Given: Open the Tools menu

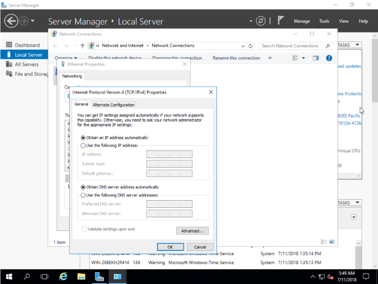Looking at the screenshot, I should [x=324, y=21].
